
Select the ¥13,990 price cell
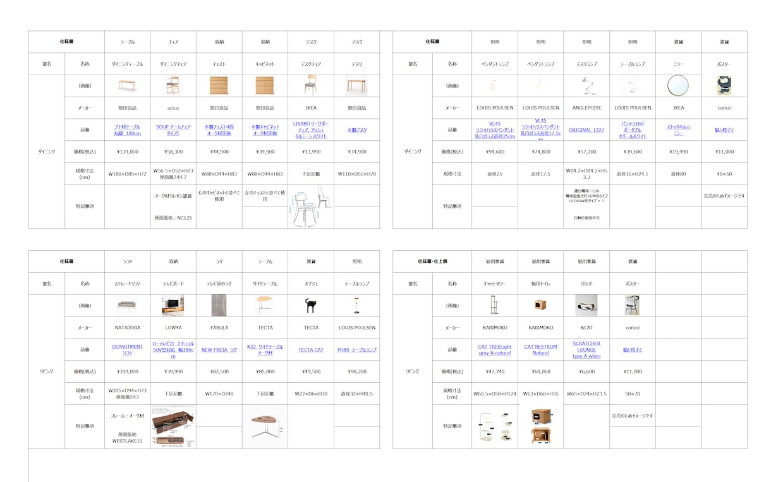click(310, 152)
